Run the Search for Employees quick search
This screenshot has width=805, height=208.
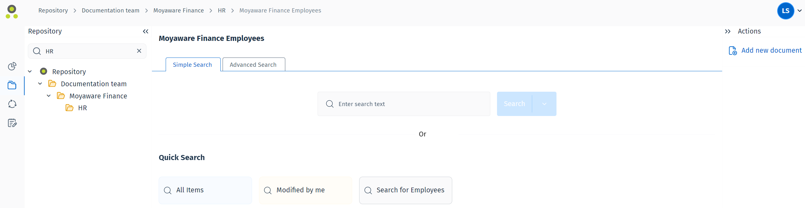405,190
